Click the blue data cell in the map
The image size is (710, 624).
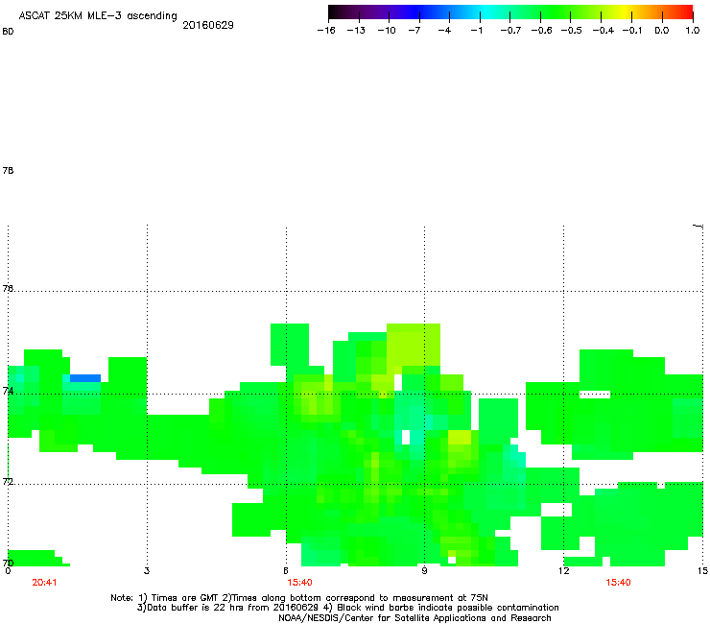[x=85, y=378]
